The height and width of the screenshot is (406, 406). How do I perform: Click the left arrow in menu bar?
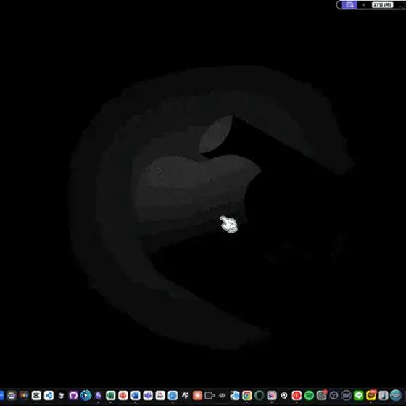(x=363, y=5)
